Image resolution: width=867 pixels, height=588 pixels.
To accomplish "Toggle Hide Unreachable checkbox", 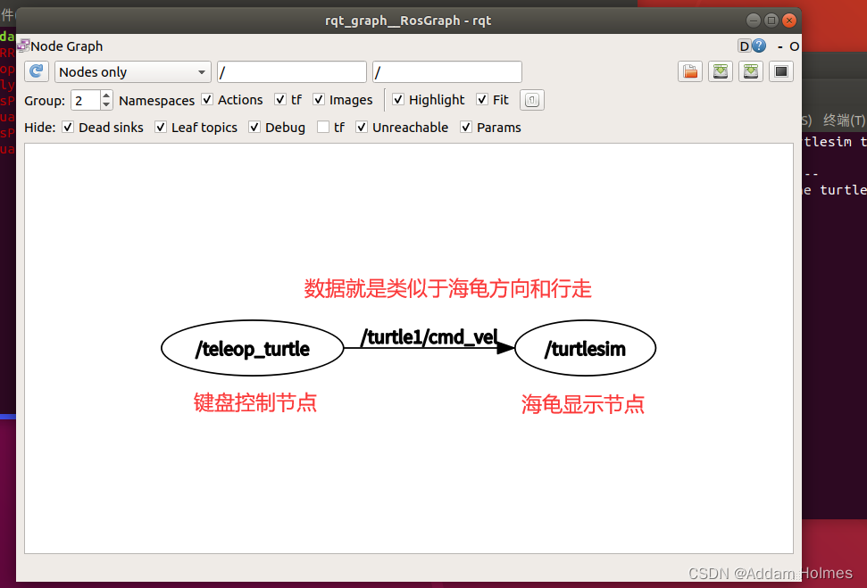I will [x=362, y=127].
